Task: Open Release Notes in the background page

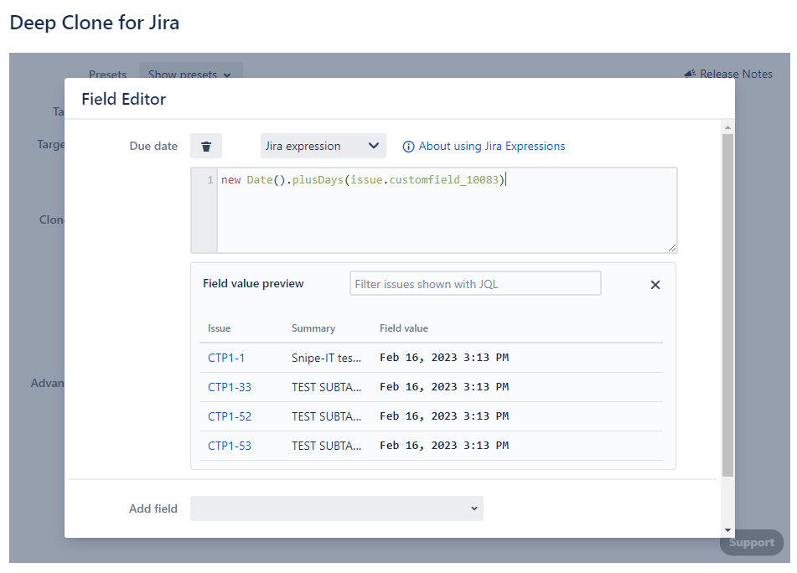Action: coord(736,75)
